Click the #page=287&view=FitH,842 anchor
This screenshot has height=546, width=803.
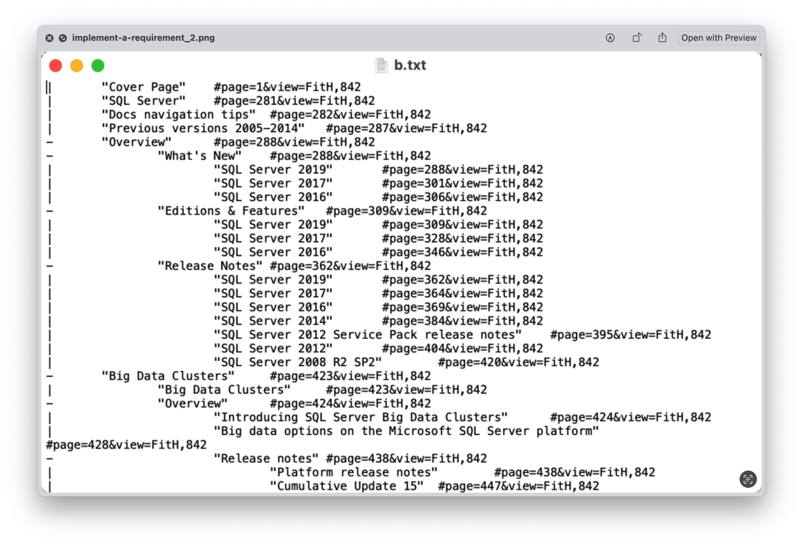(x=406, y=128)
